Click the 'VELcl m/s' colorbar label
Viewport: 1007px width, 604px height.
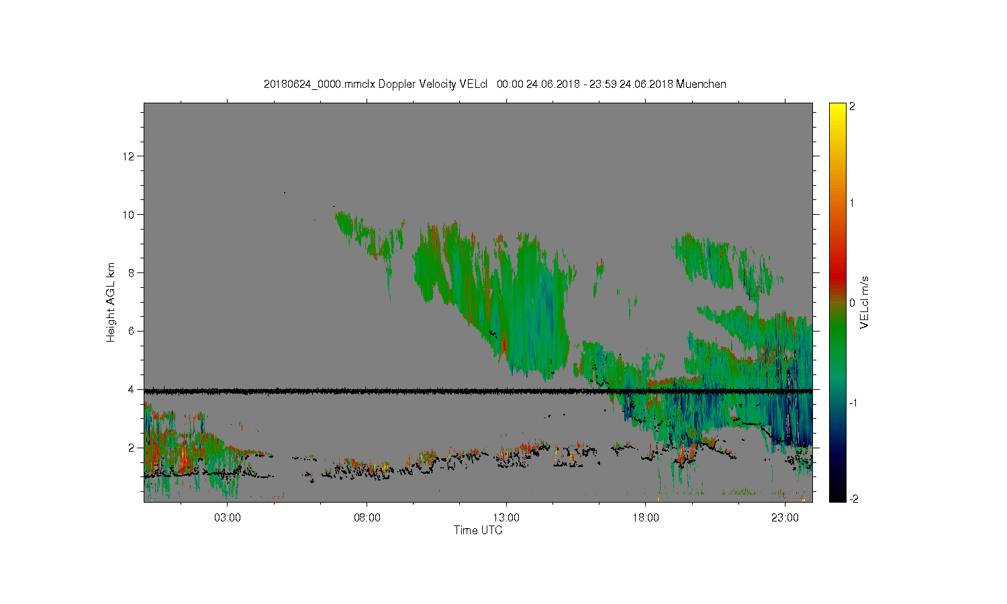pos(865,302)
